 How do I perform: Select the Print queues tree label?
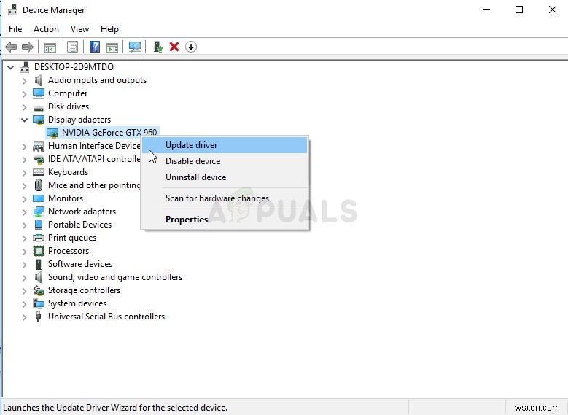72,238
